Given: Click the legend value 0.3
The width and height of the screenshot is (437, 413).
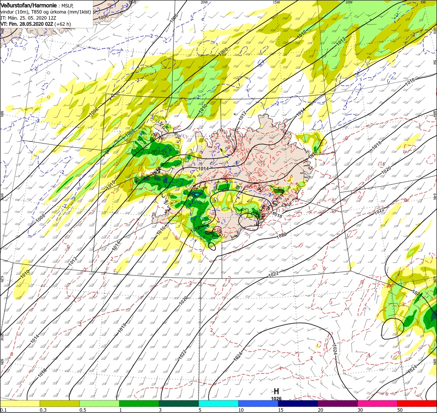Looking at the screenshot, I should pos(43,410).
